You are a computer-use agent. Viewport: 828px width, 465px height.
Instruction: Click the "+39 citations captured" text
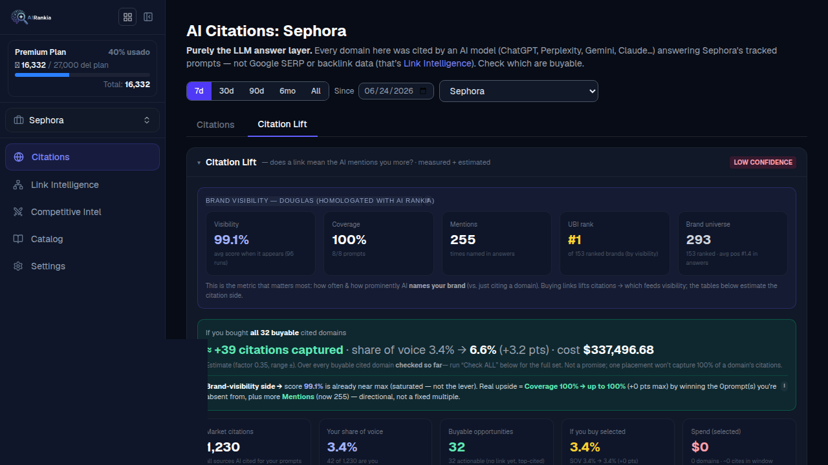279,350
